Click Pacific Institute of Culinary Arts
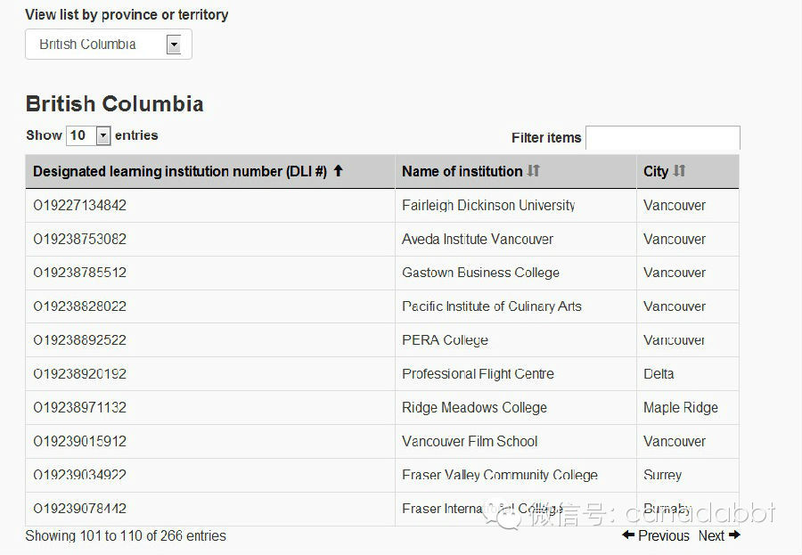802x555 pixels. pyautogui.click(x=491, y=306)
